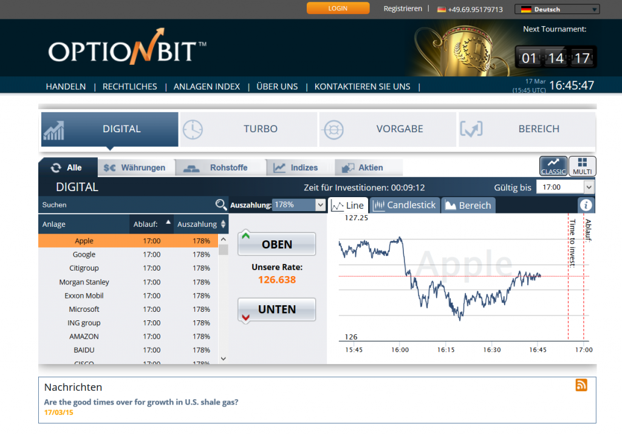Filter assets by Aktien
This screenshot has height=435, width=622.
(x=369, y=167)
